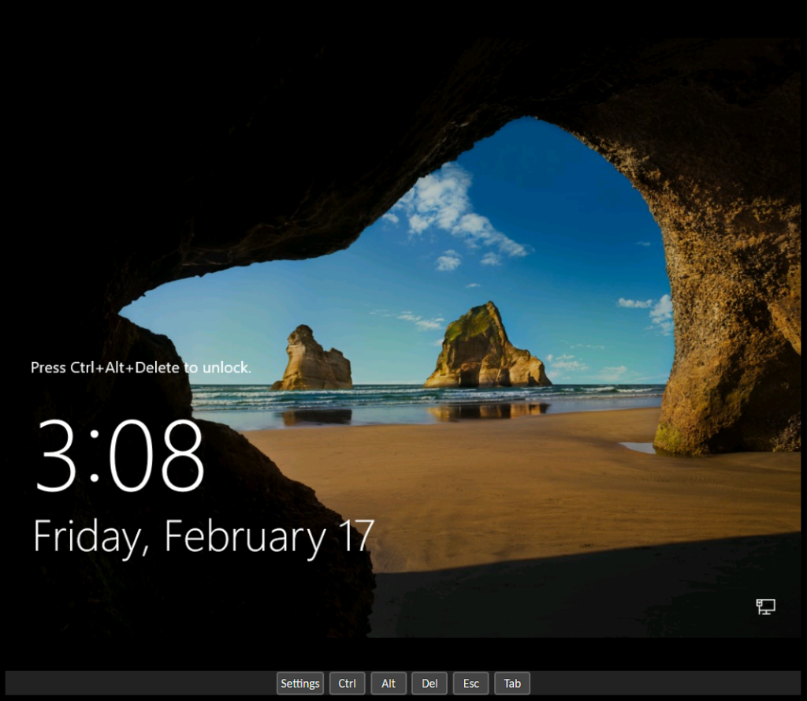Viewport: 807px width, 701px height.
Task: Send Esc using the toolbar button
Action: tap(471, 683)
